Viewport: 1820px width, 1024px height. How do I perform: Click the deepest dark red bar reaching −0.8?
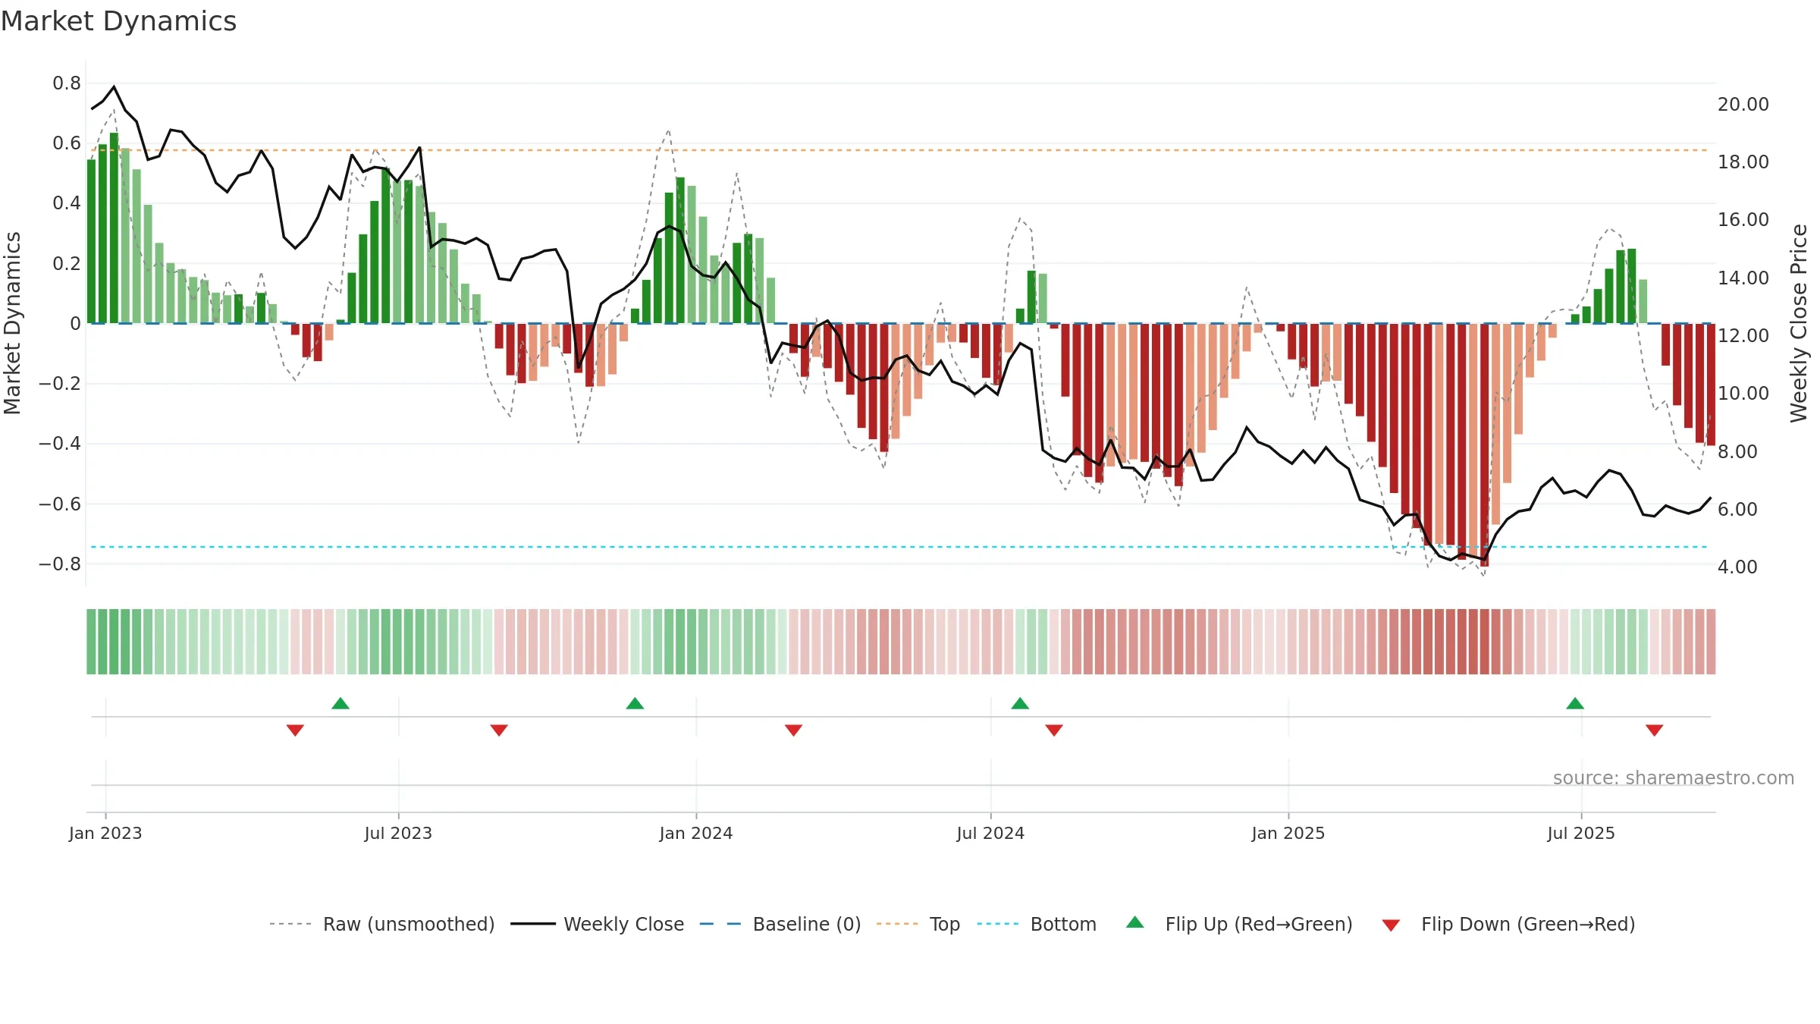coord(1484,444)
